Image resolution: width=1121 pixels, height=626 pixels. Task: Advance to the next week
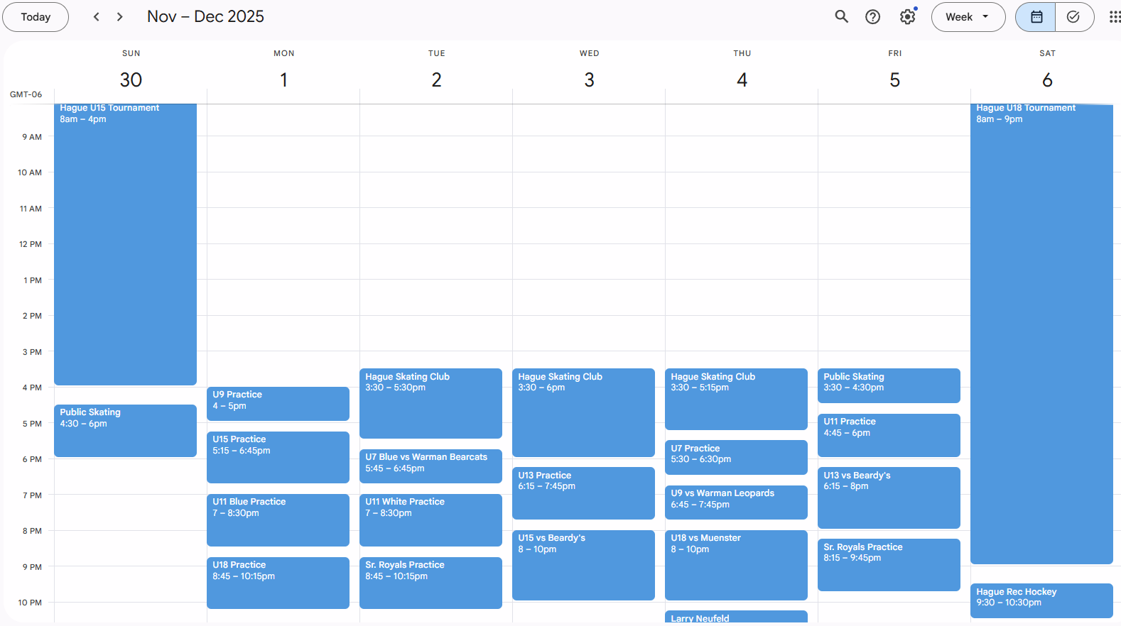[120, 17]
